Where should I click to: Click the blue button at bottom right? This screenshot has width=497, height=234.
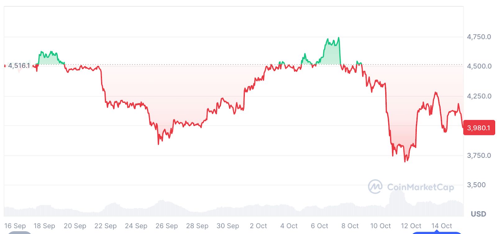(436, 232)
